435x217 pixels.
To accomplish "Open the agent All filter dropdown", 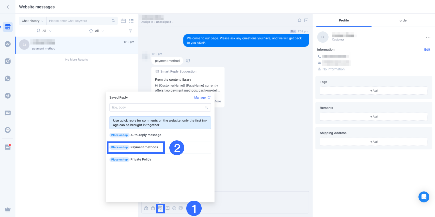I will pyautogui.click(x=44, y=31).
